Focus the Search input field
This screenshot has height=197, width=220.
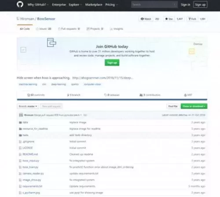tap(154, 4)
